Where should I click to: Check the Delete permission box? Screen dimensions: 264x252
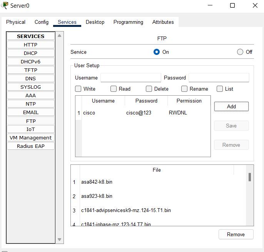click(149, 89)
